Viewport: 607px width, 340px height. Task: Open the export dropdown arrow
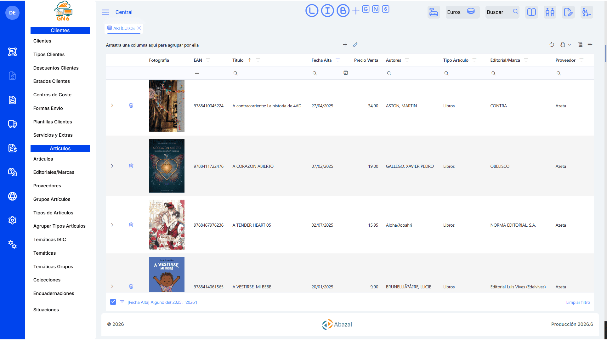[570, 45]
